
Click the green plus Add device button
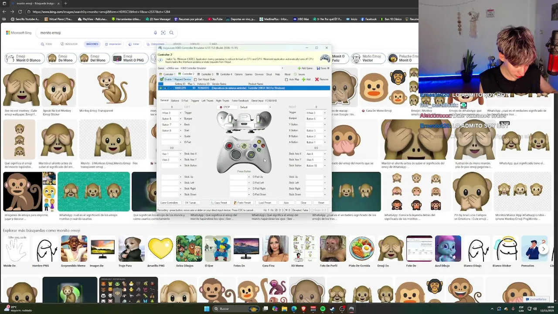point(306,79)
